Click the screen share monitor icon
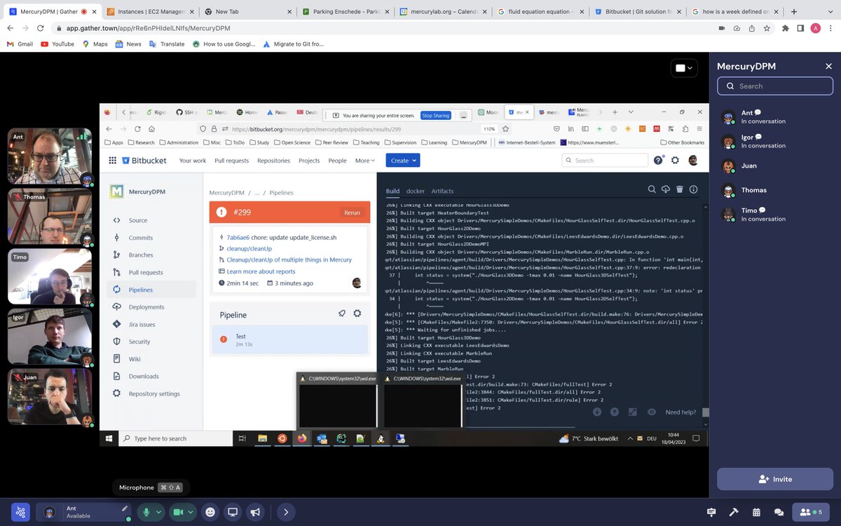841x526 pixels. [x=233, y=513]
